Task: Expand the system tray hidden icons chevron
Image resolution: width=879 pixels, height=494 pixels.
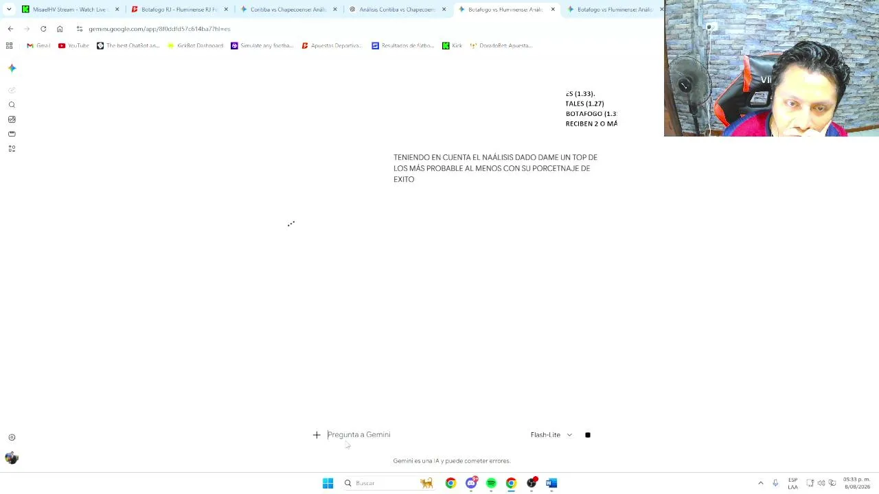Action: pyautogui.click(x=761, y=483)
